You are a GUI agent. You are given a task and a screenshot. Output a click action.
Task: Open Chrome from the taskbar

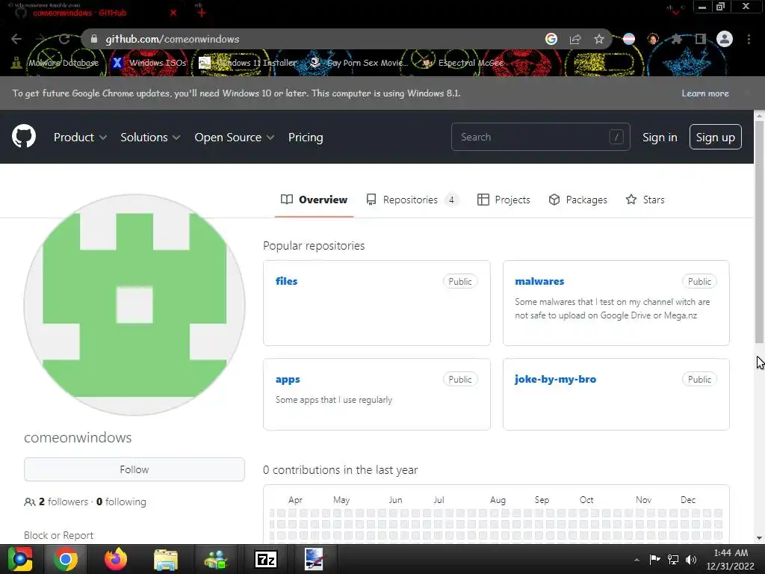(x=66, y=559)
